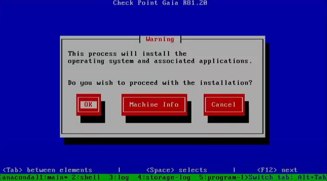Click the red Warning dialog title
Viewport: 327px width, 181px height.
pos(160,39)
